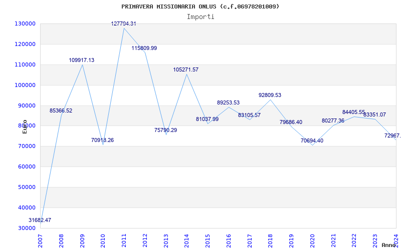Click the year 2023 axis label
Viewport: 401px width, 250px height.
pyautogui.click(x=375, y=241)
